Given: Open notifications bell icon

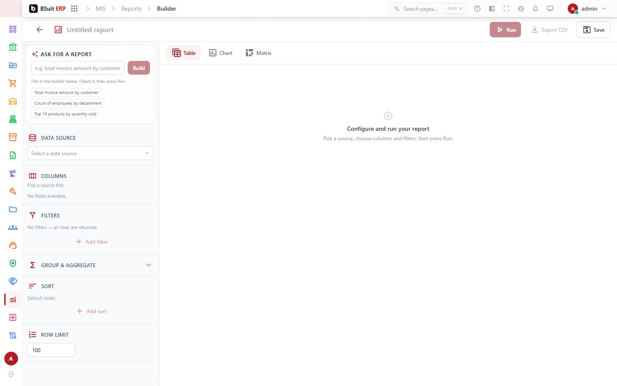Looking at the screenshot, I should [536, 9].
